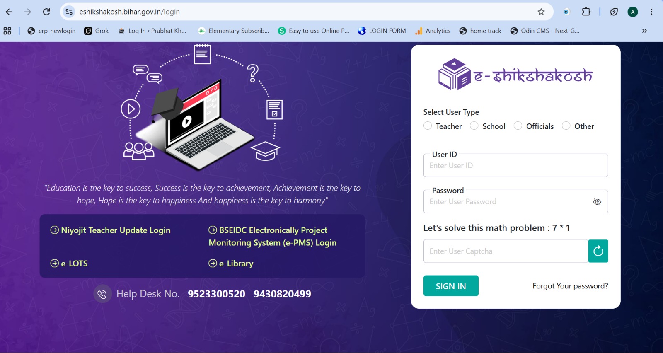663x353 pixels.
Task: Bookmark this page with the star icon
Action: [541, 12]
